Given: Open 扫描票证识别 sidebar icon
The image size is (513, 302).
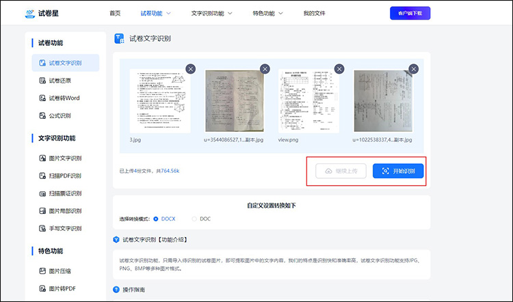Looking at the screenshot, I should pos(42,193).
